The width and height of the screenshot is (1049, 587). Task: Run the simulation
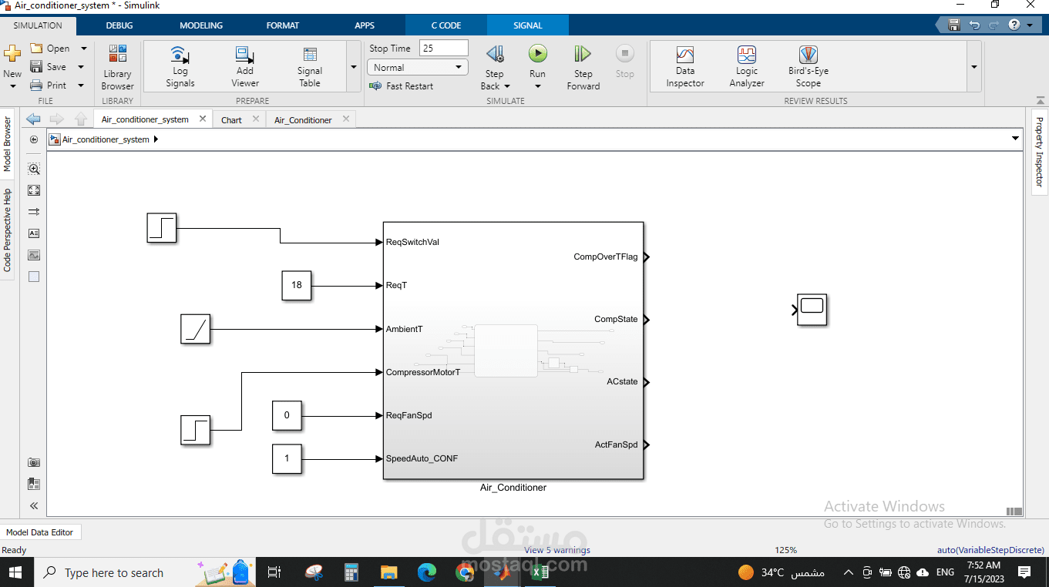click(537, 54)
